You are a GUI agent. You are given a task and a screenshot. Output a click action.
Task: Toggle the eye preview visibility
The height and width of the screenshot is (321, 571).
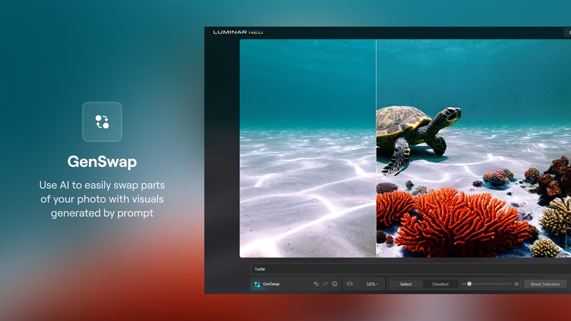[x=350, y=284]
